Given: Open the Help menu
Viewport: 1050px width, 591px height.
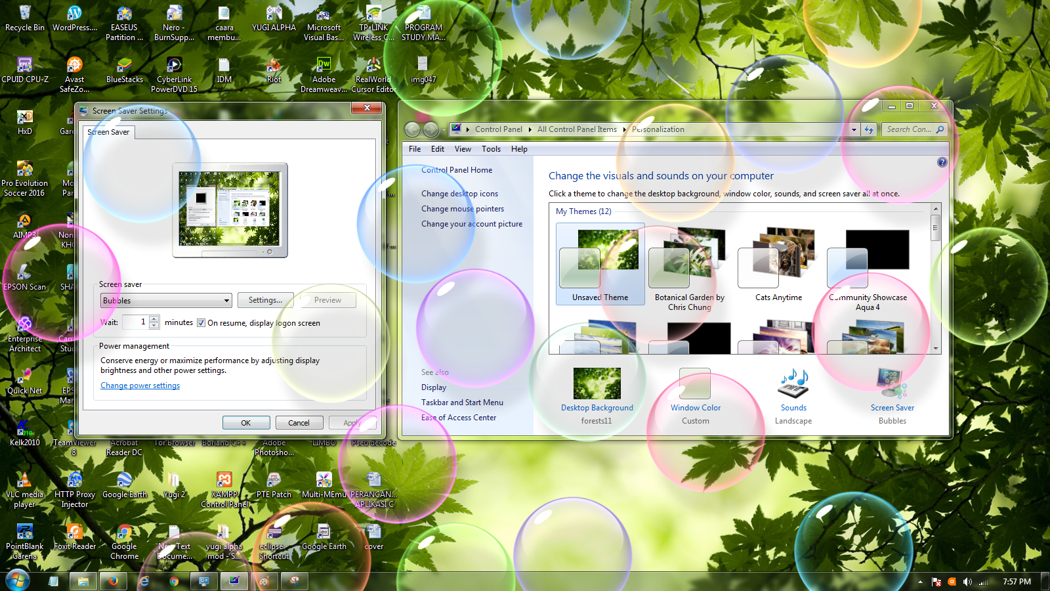Looking at the screenshot, I should click(x=519, y=149).
